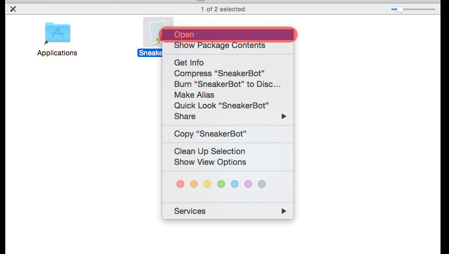Open Get Info for SneakerBot
The width and height of the screenshot is (449, 254).
coord(189,63)
